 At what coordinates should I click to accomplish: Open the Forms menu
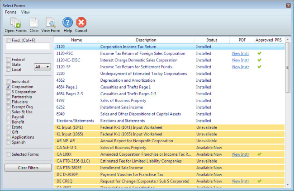click(x=10, y=12)
